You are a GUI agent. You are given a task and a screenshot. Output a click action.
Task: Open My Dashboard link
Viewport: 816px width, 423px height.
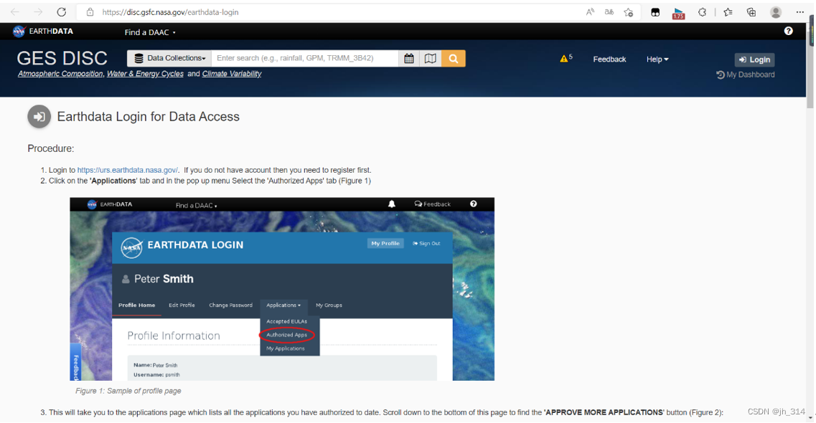point(745,75)
